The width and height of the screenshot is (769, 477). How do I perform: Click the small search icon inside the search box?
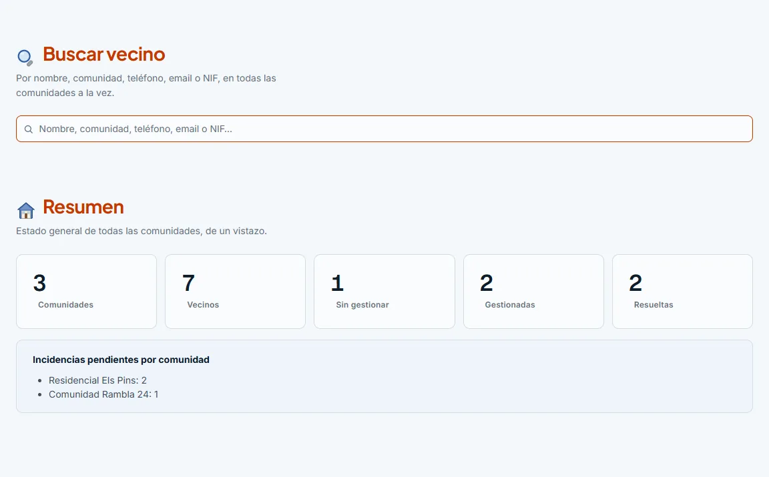point(29,129)
